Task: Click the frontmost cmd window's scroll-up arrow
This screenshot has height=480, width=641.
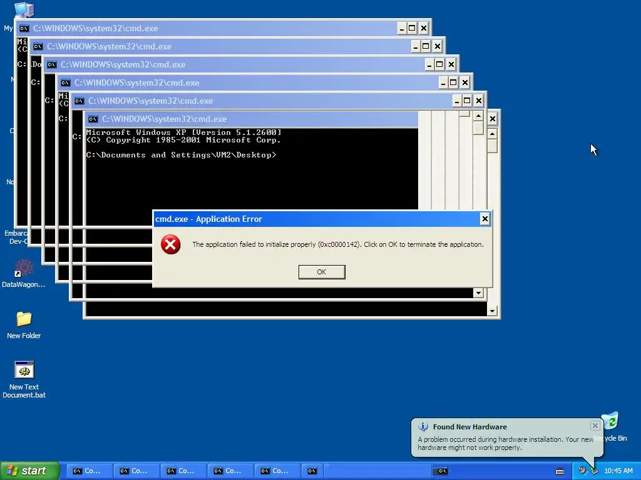Action: pyautogui.click(x=492, y=134)
